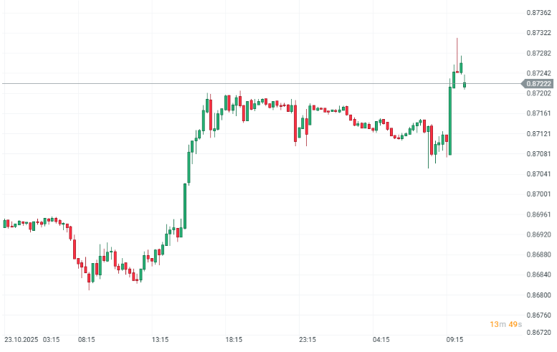This screenshot has width=557, height=352.
Task: Click the 18:15 time axis label
Action: click(x=234, y=339)
